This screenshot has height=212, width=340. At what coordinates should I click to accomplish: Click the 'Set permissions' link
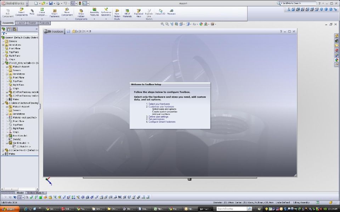157,119
